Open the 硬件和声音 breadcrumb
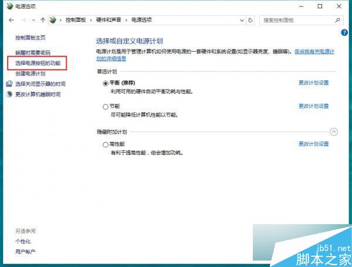352x267 pixels. point(109,20)
